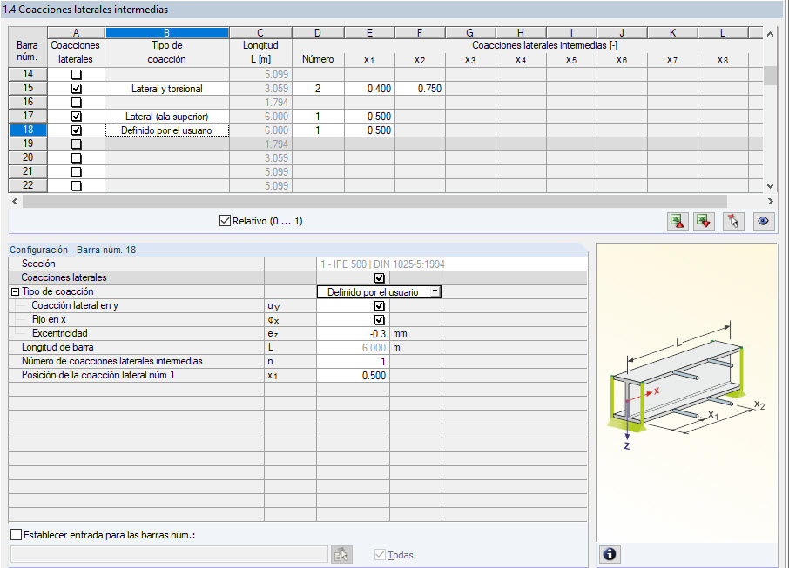
Task: Click the x1 position value 0.500 field
Action: tap(354, 376)
